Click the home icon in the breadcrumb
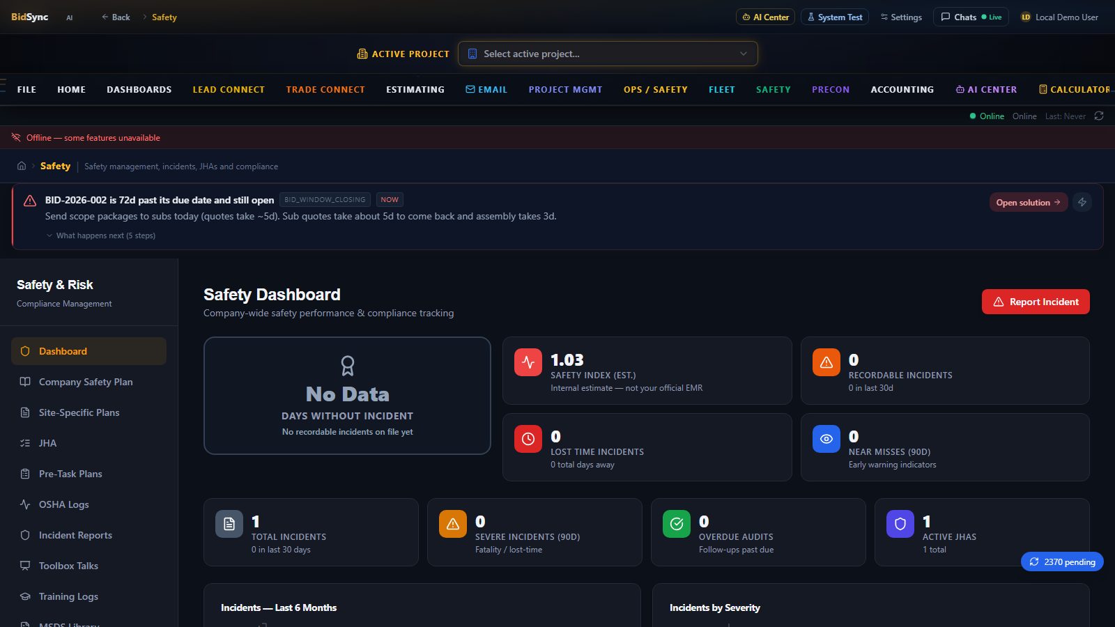Screen dimensions: 1115x627 (22, 166)
